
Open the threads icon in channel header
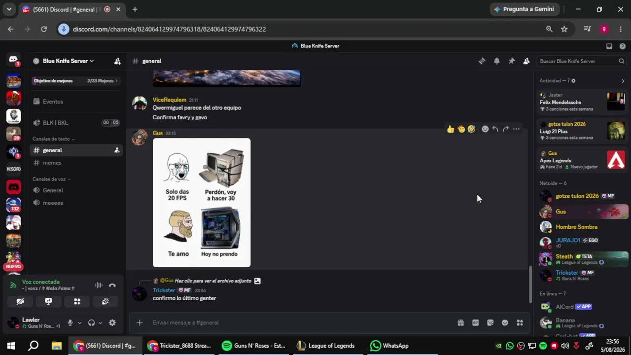tap(482, 61)
